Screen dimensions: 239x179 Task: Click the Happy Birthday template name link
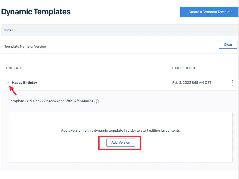(x=24, y=83)
